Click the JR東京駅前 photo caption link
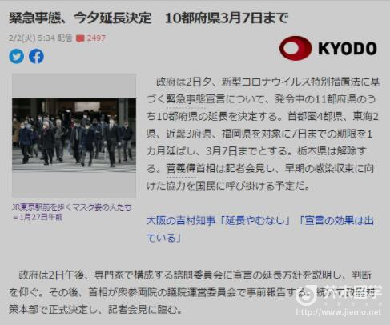Viewport: 390px width, 325px height. (72, 207)
